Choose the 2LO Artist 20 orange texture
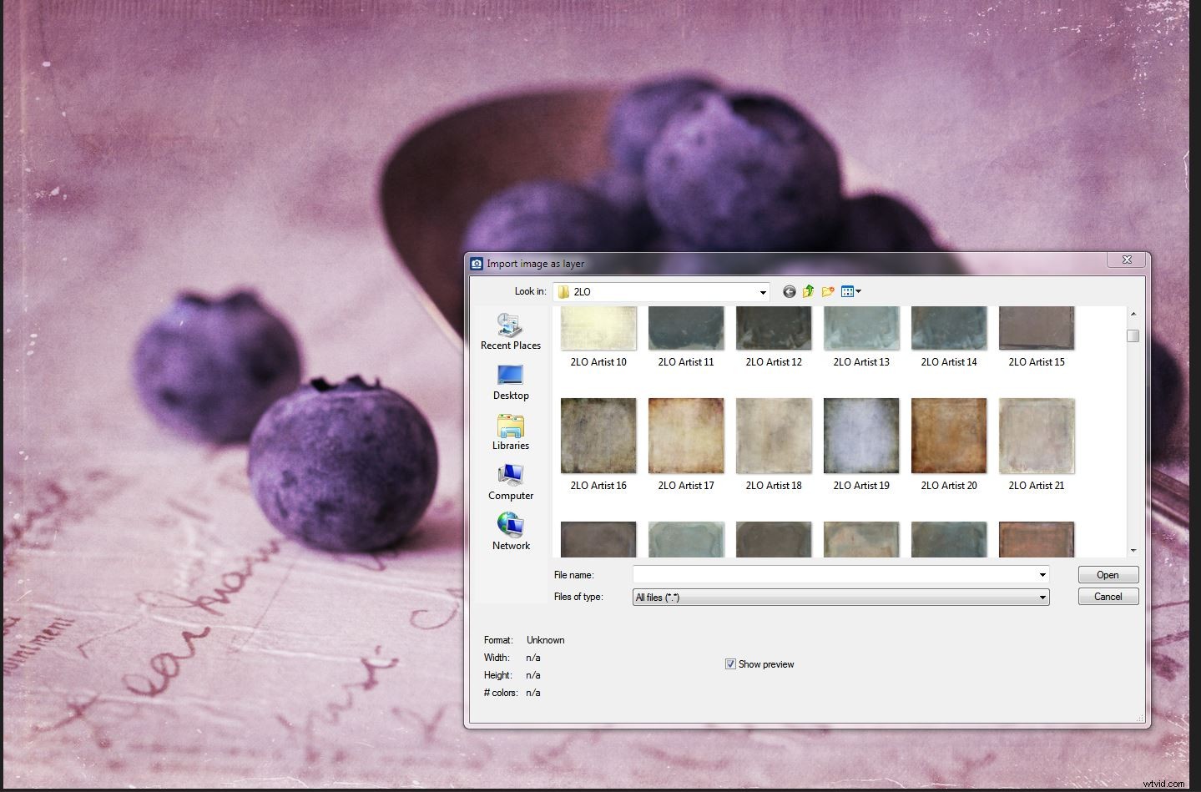This screenshot has height=792, width=1201. click(x=948, y=435)
